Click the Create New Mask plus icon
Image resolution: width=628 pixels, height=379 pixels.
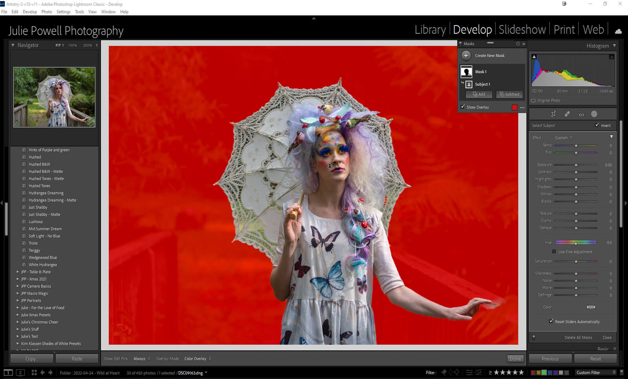point(466,56)
